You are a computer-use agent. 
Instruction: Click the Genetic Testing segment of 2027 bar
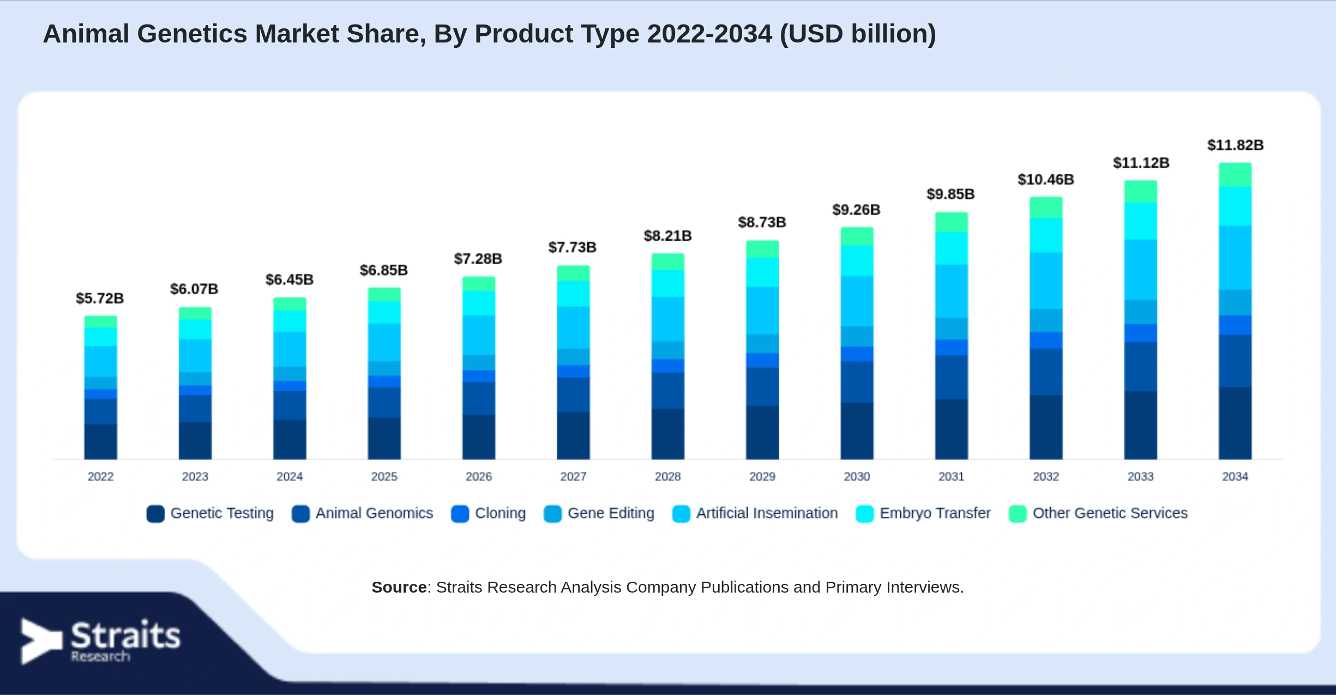[x=573, y=436]
